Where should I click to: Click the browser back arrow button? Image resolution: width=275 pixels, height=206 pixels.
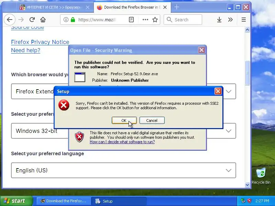[10, 20]
